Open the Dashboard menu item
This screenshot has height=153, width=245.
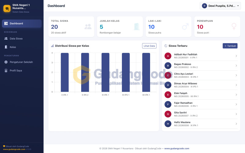pyautogui.click(x=22, y=24)
